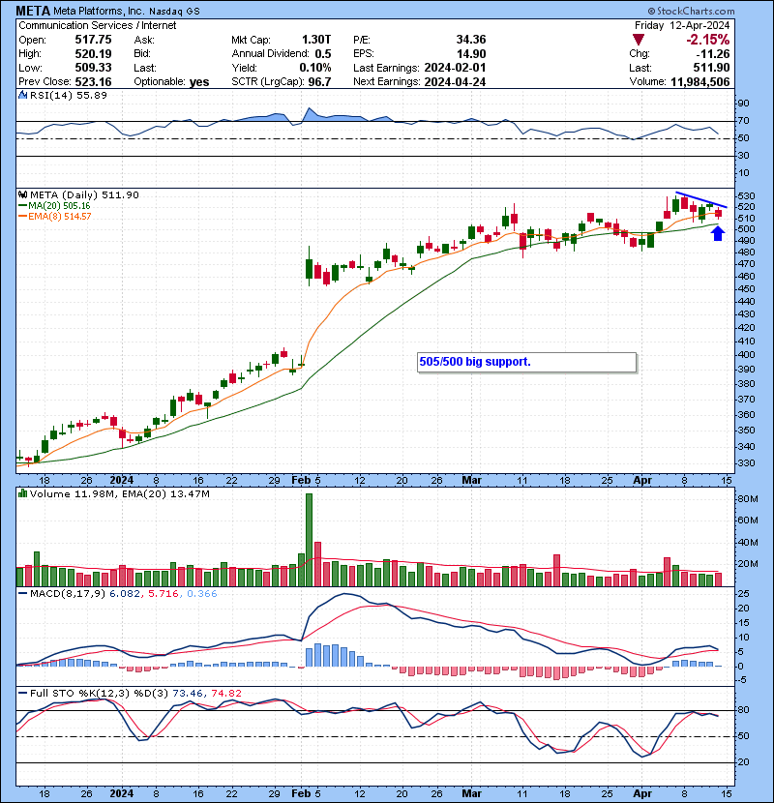Image resolution: width=774 pixels, height=803 pixels.
Task: Click the 'Communication Services / Internet' sector text
Action: (x=96, y=25)
